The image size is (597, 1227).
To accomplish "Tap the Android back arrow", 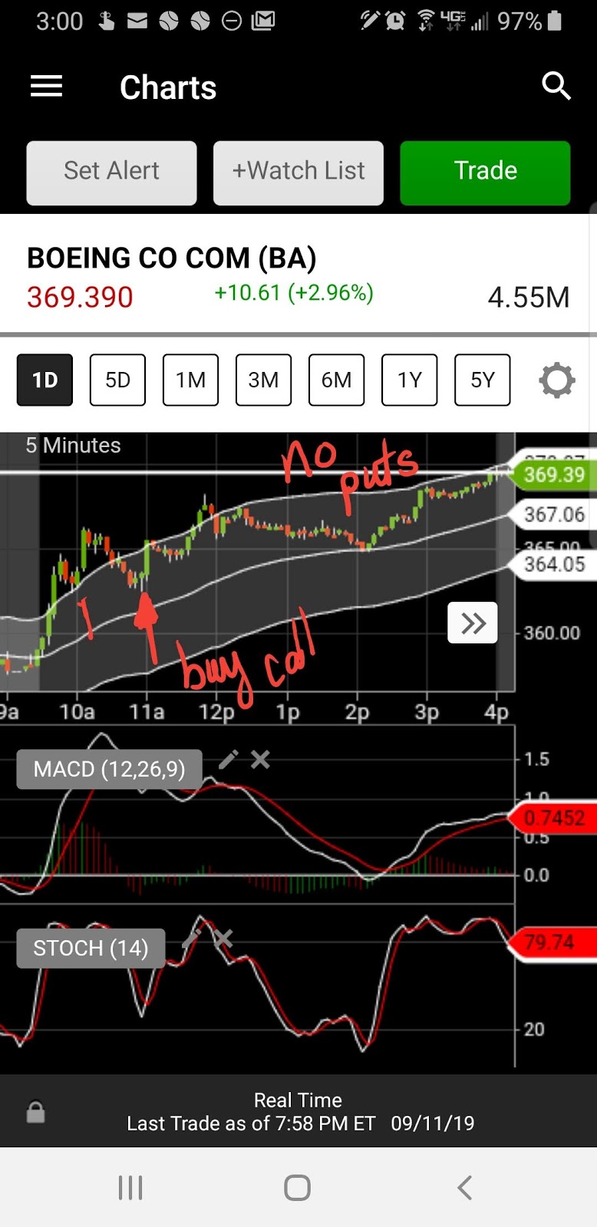I will tap(464, 1188).
